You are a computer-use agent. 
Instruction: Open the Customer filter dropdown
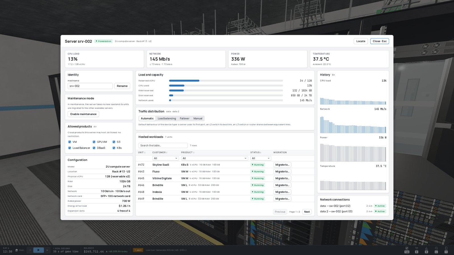tap(165, 158)
